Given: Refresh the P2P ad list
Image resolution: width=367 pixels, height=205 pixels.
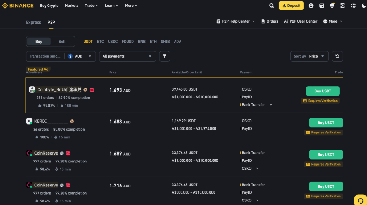Looking at the screenshot, I should click(x=337, y=56).
